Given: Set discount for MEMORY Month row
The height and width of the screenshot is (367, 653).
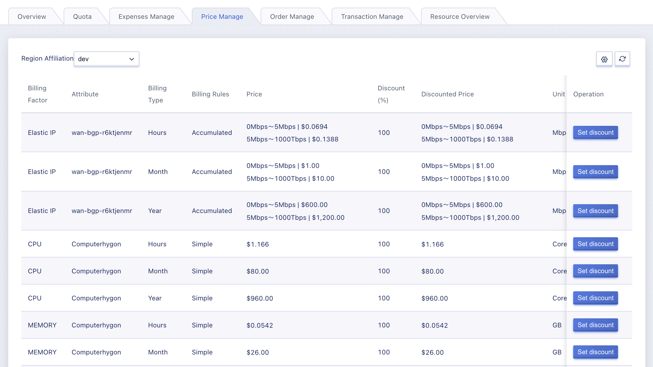Looking at the screenshot, I should coord(595,352).
